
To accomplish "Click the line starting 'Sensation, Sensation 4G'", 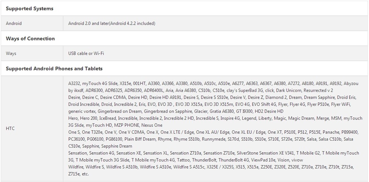I will pyautogui.click(x=213, y=153).
